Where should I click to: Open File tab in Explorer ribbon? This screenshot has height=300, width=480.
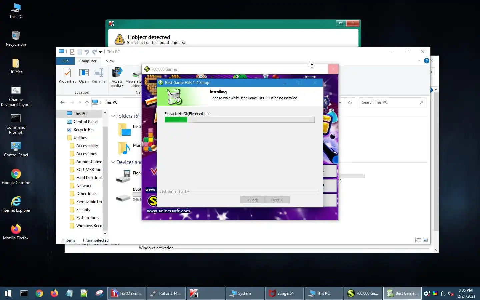coord(65,61)
